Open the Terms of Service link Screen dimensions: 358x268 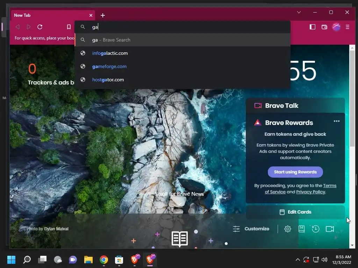click(300, 189)
